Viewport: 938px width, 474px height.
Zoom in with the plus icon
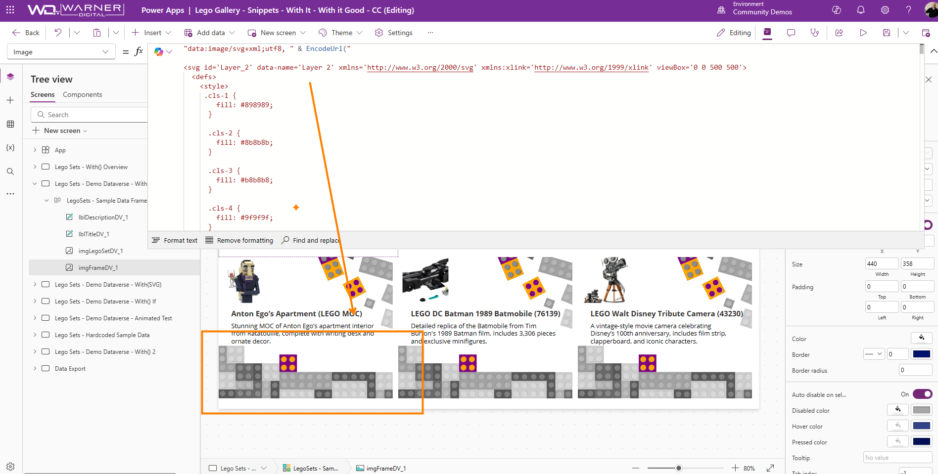[x=735, y=468]
